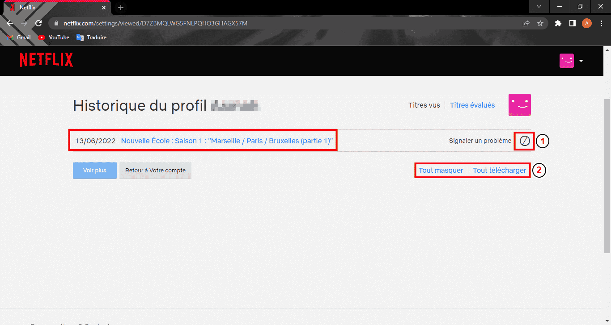Click Signaler un problème

(x=480, y=141)
